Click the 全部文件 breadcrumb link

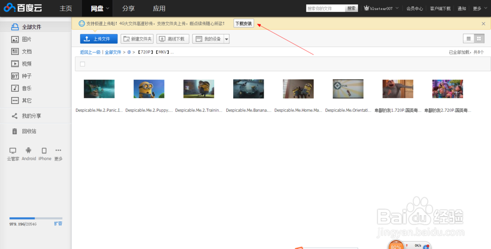[113, 52]
